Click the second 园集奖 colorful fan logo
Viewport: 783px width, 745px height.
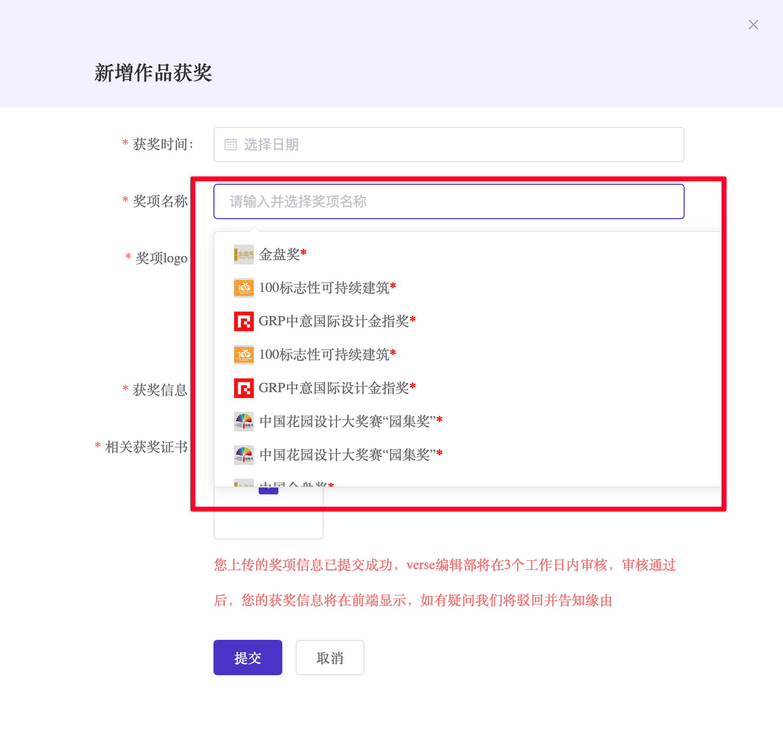[x=243, y=455]
